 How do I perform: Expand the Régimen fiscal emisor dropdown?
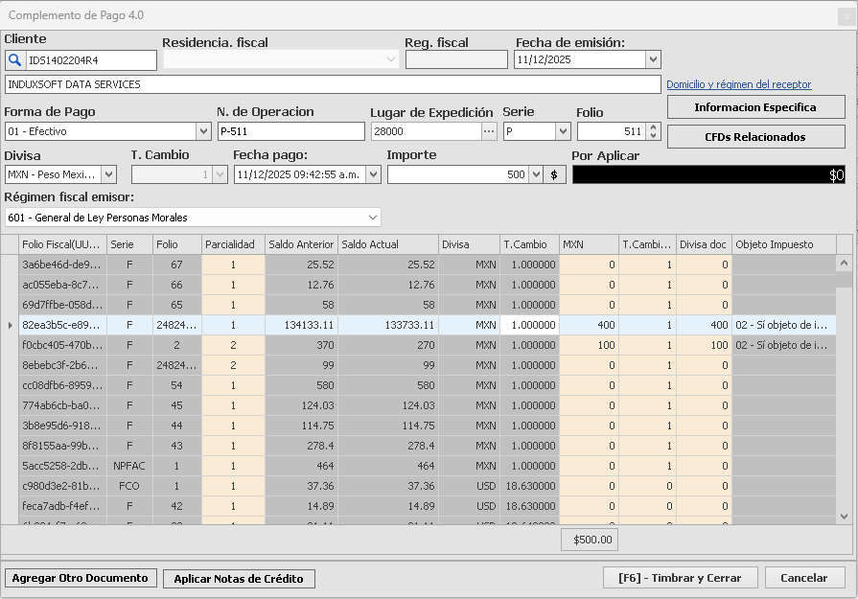[372, 218]
